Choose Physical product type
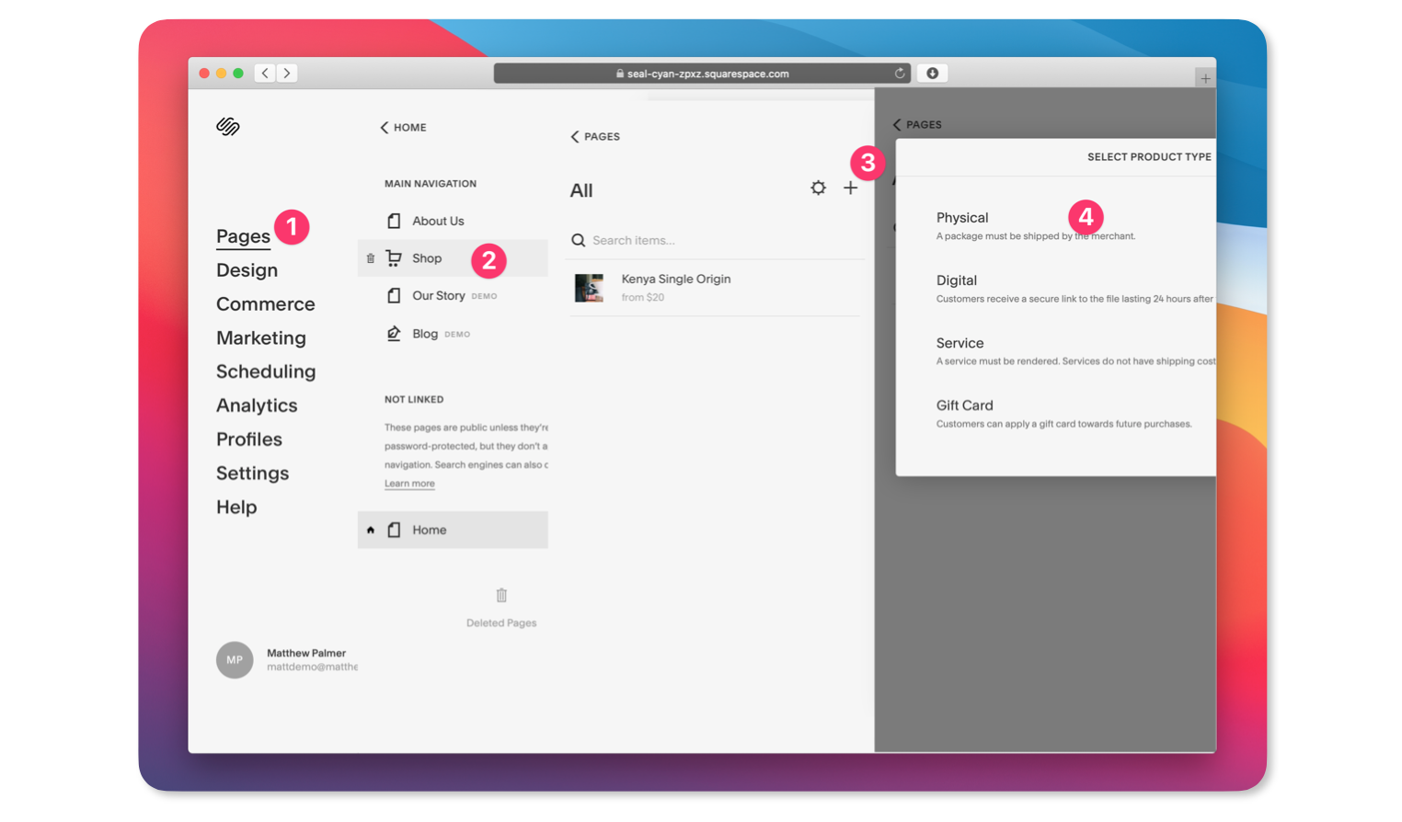1402x822 pixels. click(962, 218)
